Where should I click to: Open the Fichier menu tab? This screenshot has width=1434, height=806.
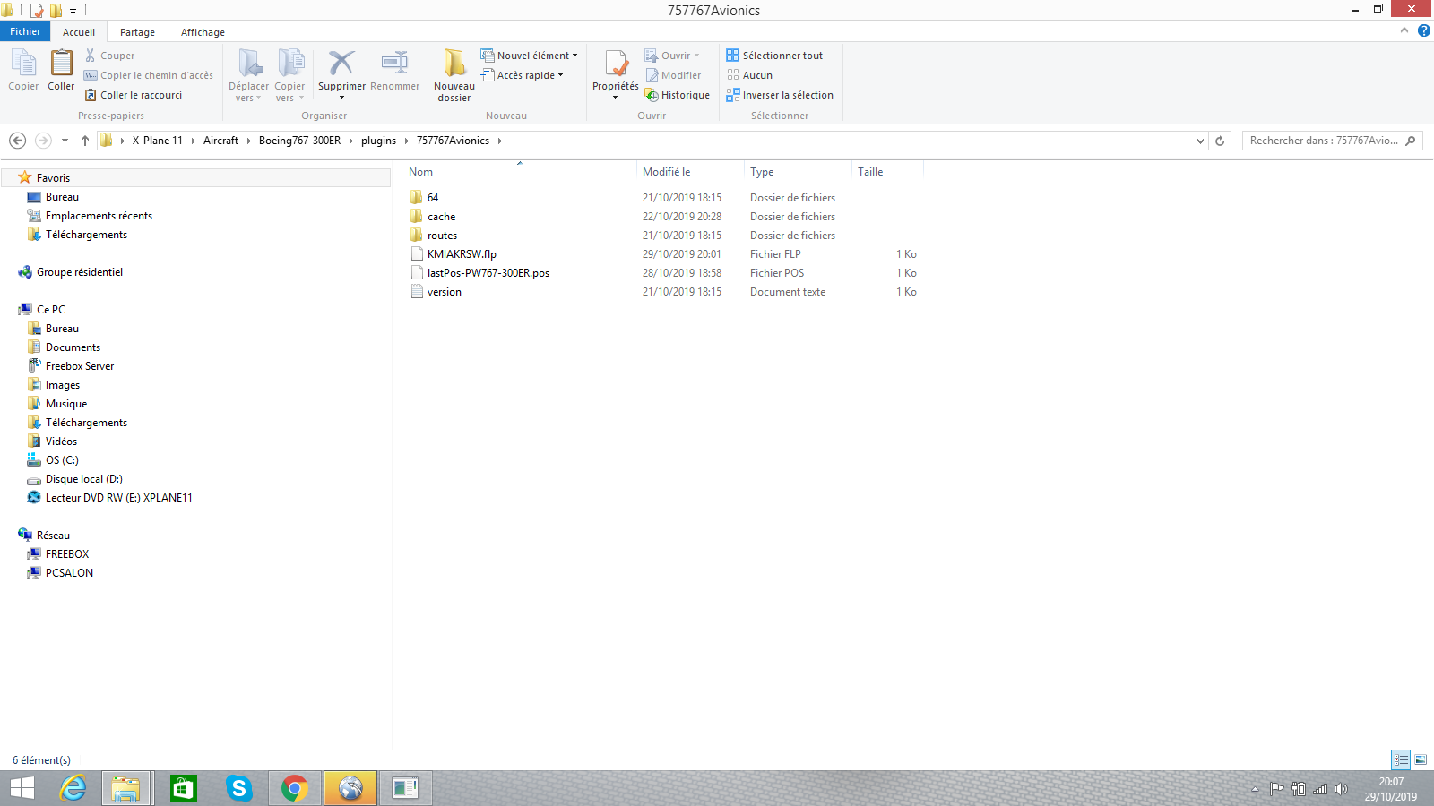click(x=25, y=31)
